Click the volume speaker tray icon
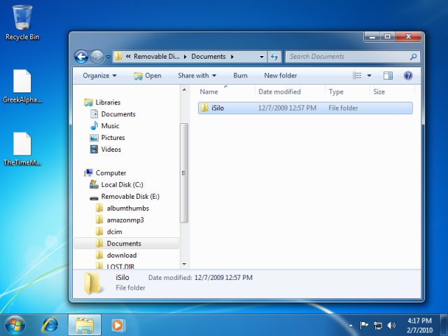 point(391,325)
